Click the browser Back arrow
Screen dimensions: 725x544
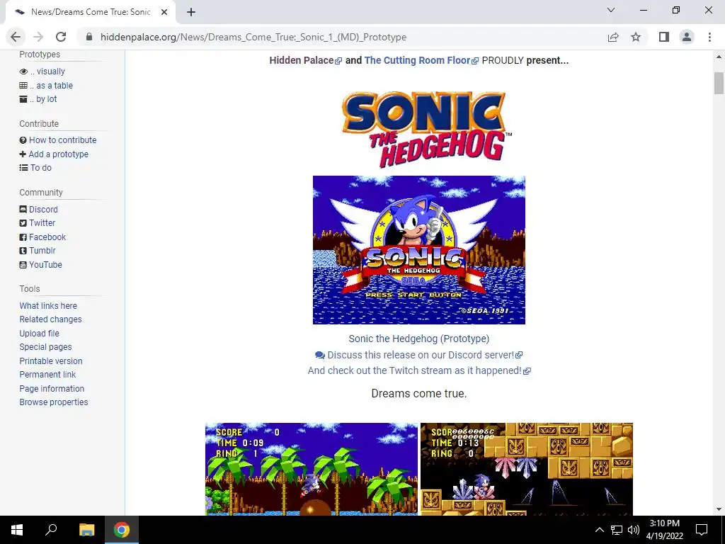tap(16, 37)
